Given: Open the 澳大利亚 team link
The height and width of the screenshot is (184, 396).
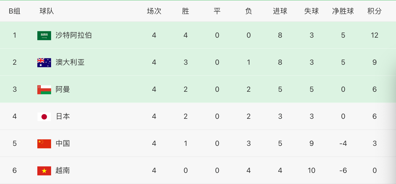Looking at the screenshot, I should point(70,62).
